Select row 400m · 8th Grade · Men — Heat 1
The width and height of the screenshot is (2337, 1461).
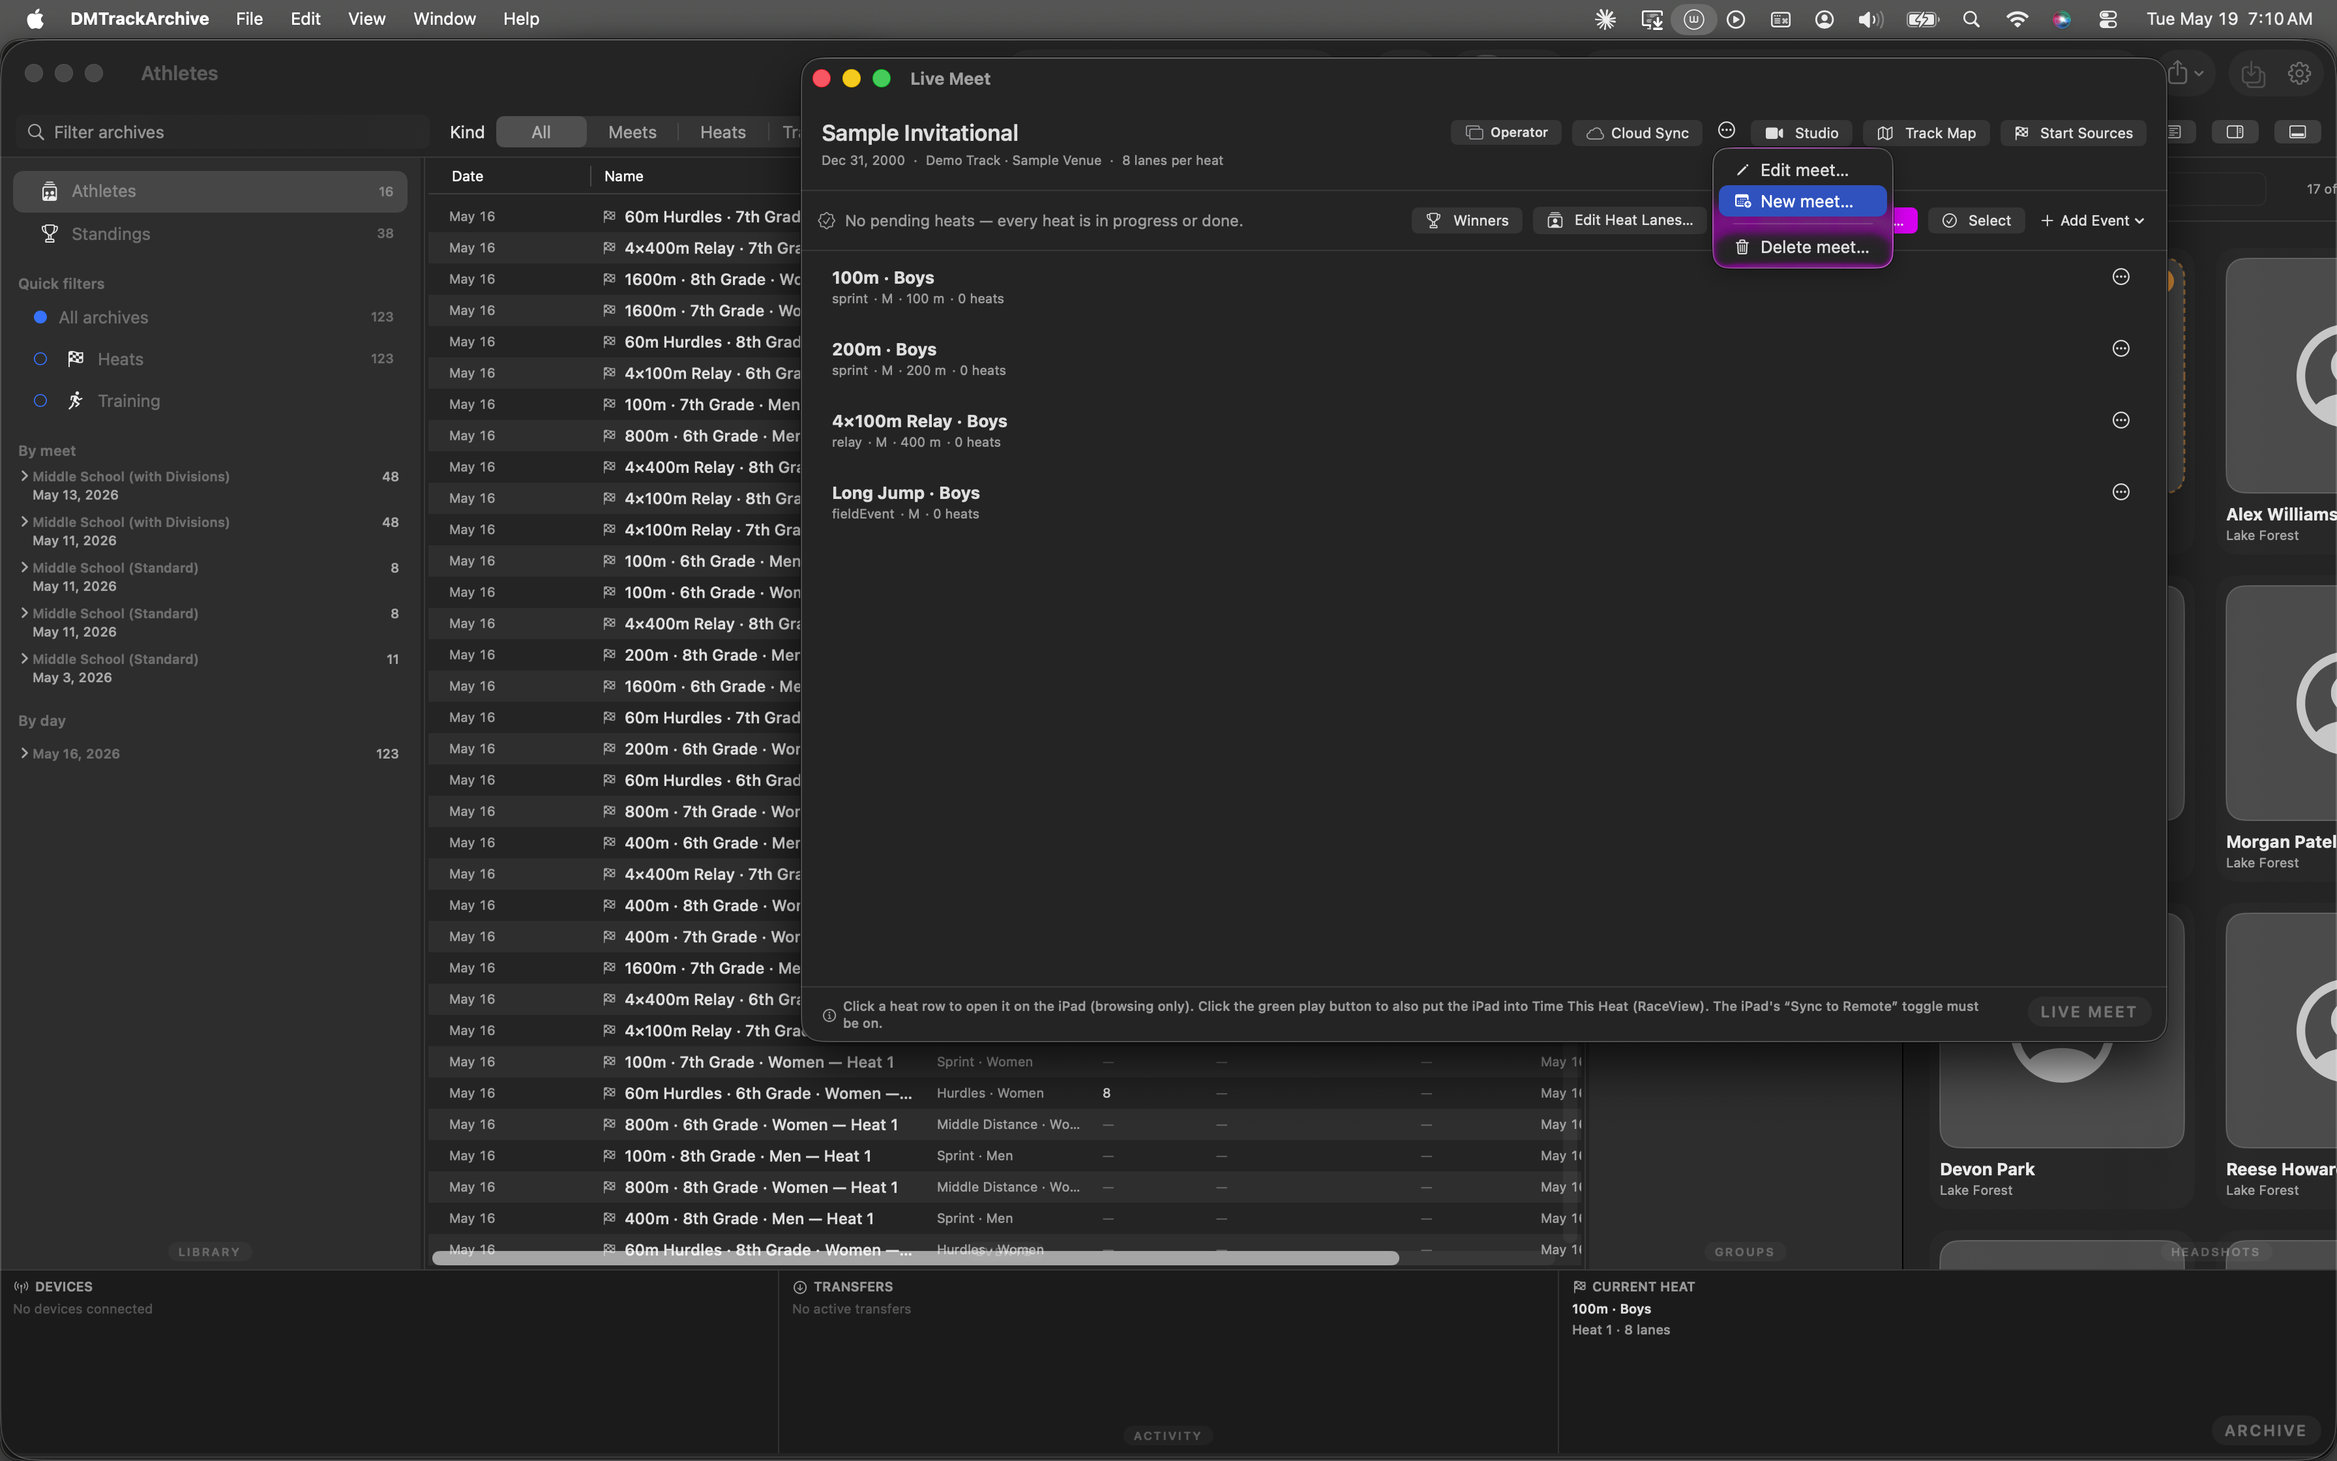coord(1004,1218)
